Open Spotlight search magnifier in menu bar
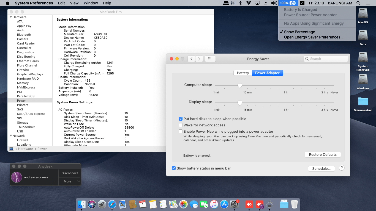The width and height of the screenshot is (376, 211). (358, 3)
